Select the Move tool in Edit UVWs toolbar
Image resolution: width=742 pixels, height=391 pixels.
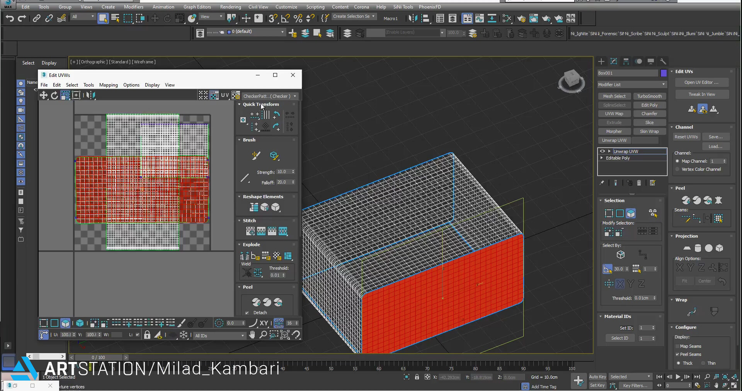[x=44, y=95]
